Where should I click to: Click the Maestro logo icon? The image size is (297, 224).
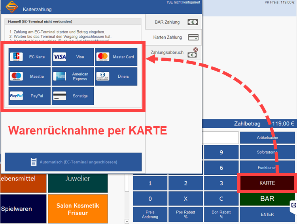(x=17, y=76)
